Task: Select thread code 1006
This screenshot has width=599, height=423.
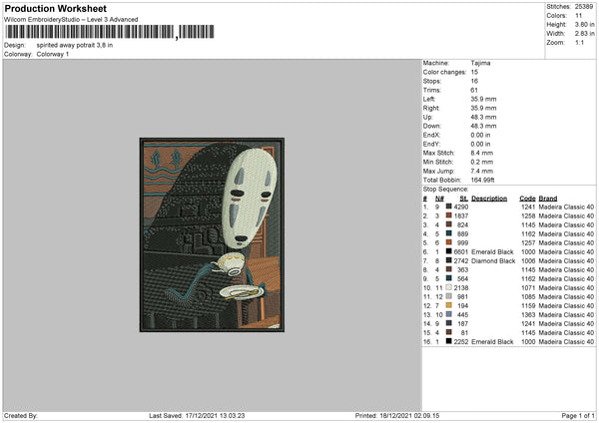Action: [x=528, y=261]
